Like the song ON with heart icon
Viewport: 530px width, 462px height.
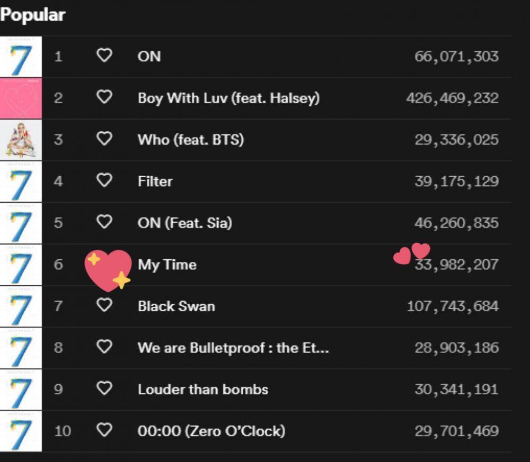[x=104, y=56]
